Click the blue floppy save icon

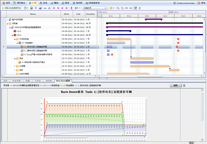click(40, 8)
